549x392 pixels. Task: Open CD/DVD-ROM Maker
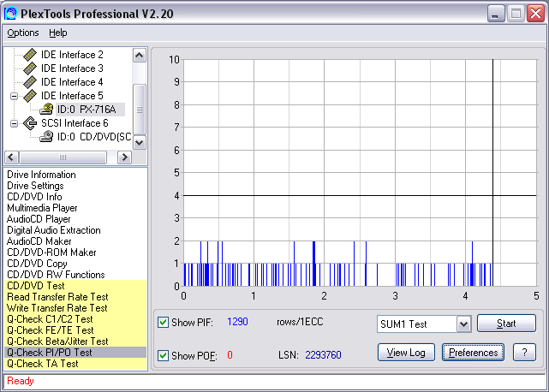(x=51, y=252)
